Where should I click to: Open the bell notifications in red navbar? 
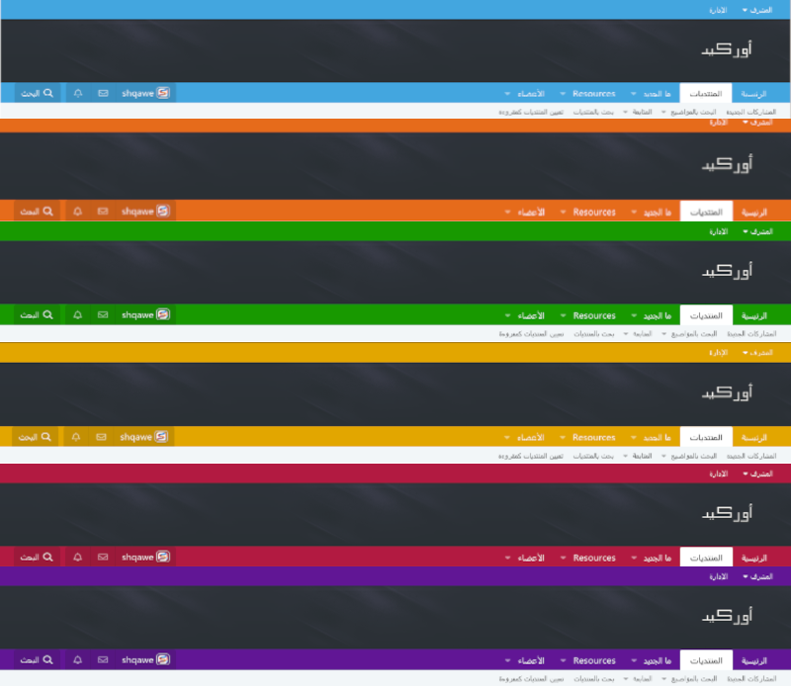pos(78,558)
